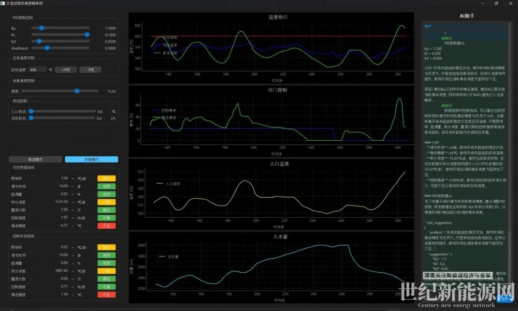Click 预测温度 legend entry in temperature chart
The image size is (518, 311).
pos(166,45)
